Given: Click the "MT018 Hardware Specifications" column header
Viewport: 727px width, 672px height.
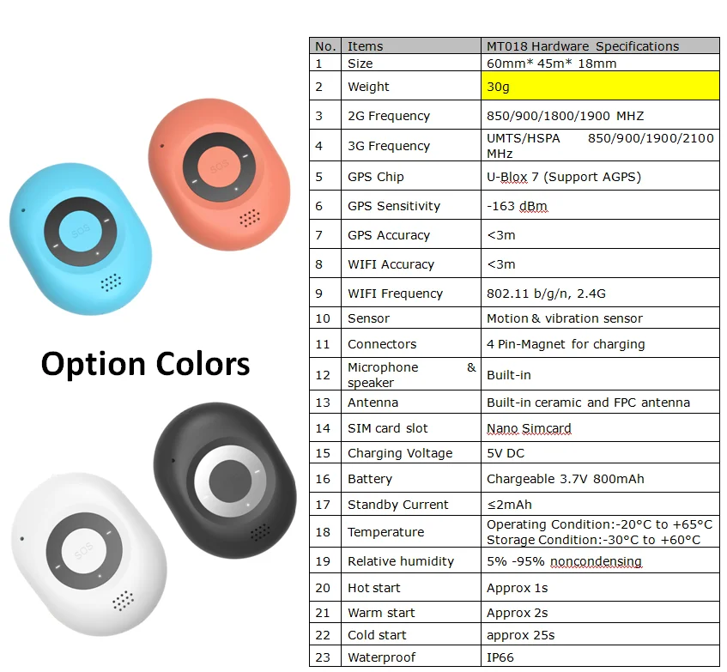Looking at the screenshot, I should pyautogui.click(x=583, y=46).
